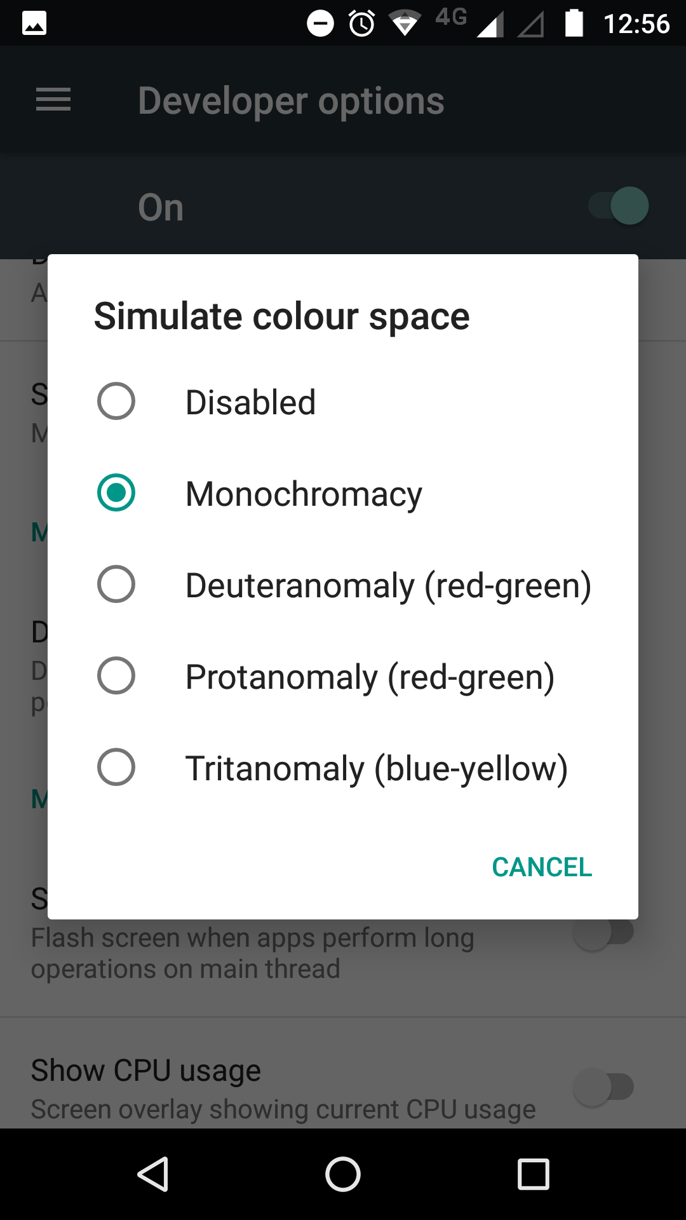This screenshot has height=1220, width=686.
Task: Tap the Developer options title text
Action: point(292,101)
